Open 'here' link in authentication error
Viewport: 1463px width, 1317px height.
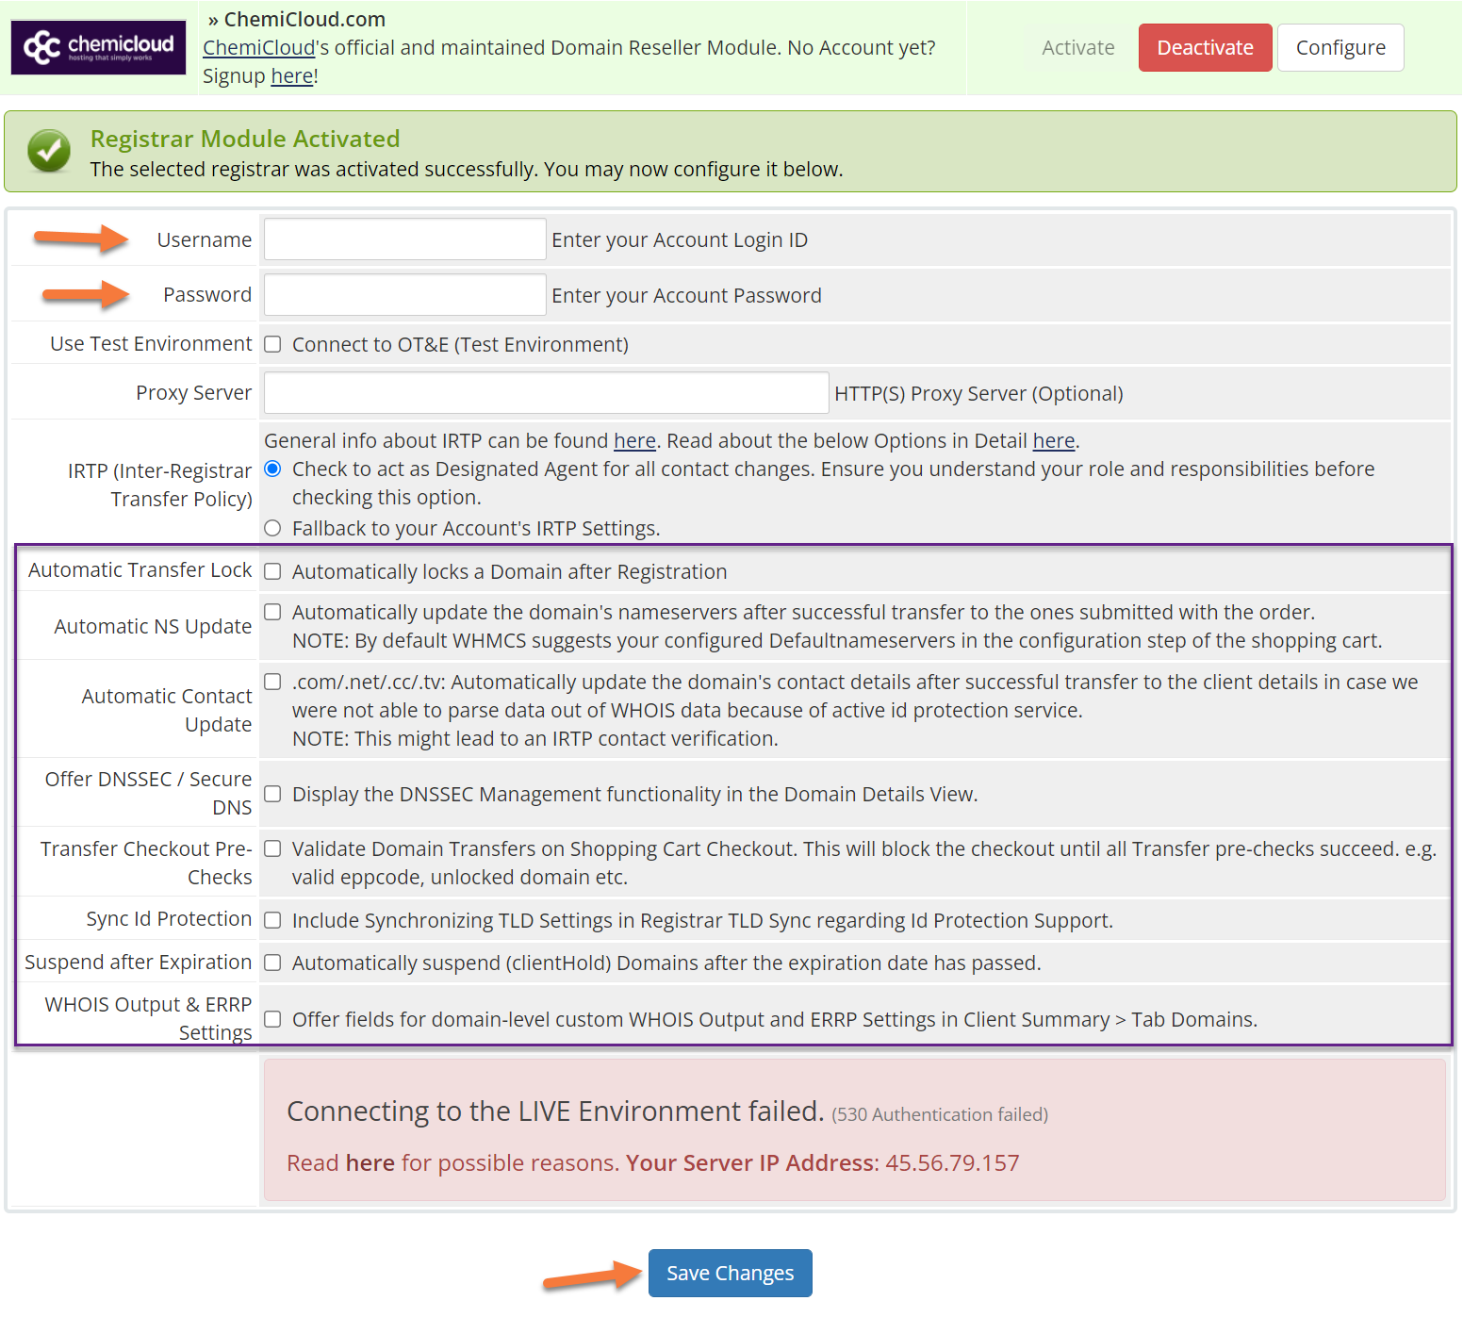[370, 1162]
